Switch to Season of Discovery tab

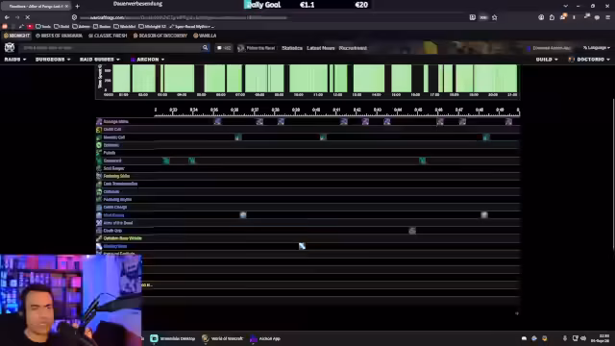(160, 36)
